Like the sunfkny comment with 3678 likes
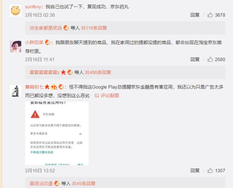The height and width of the screenshot is (188, 233). pyautogui.click(x=210, y=15)
